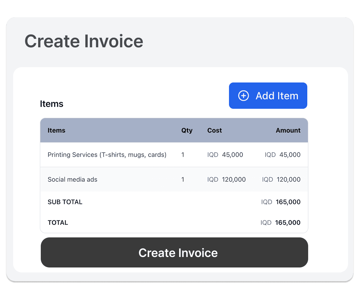This screenshot has width=360, height=292.
Task: Click the dark Create Invoice button
Action: point(174,253)
